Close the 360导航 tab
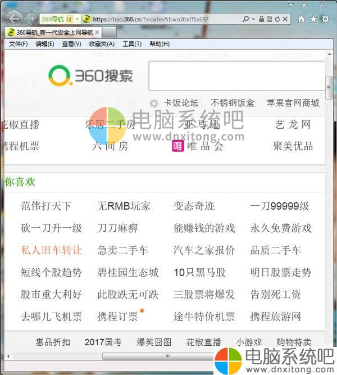 [97, 32]
